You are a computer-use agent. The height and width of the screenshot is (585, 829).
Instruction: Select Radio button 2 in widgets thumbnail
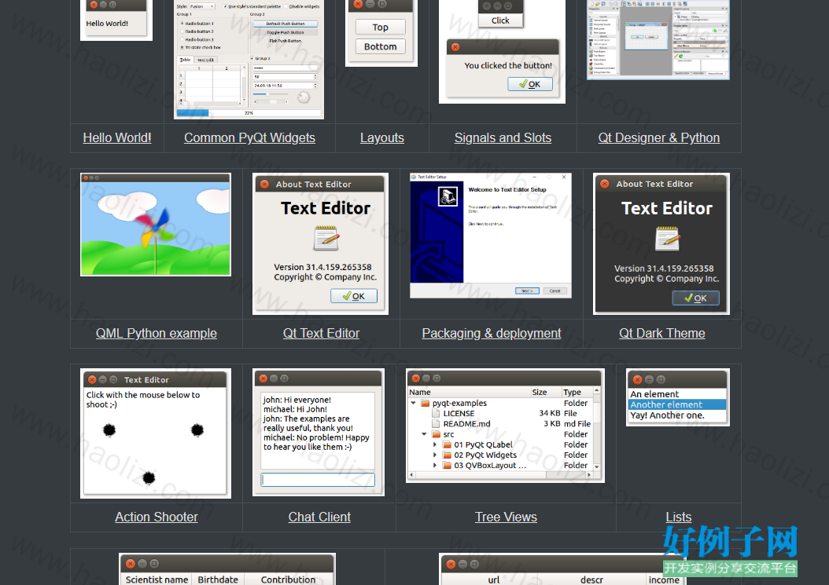[x=197, y=31]
